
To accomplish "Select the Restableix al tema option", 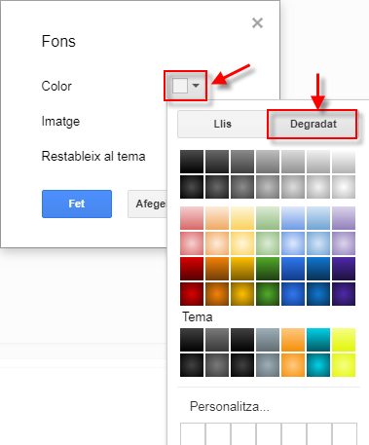I will coord(93,157).
